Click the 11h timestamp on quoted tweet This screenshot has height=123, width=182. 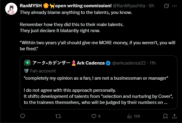point(152,63)
